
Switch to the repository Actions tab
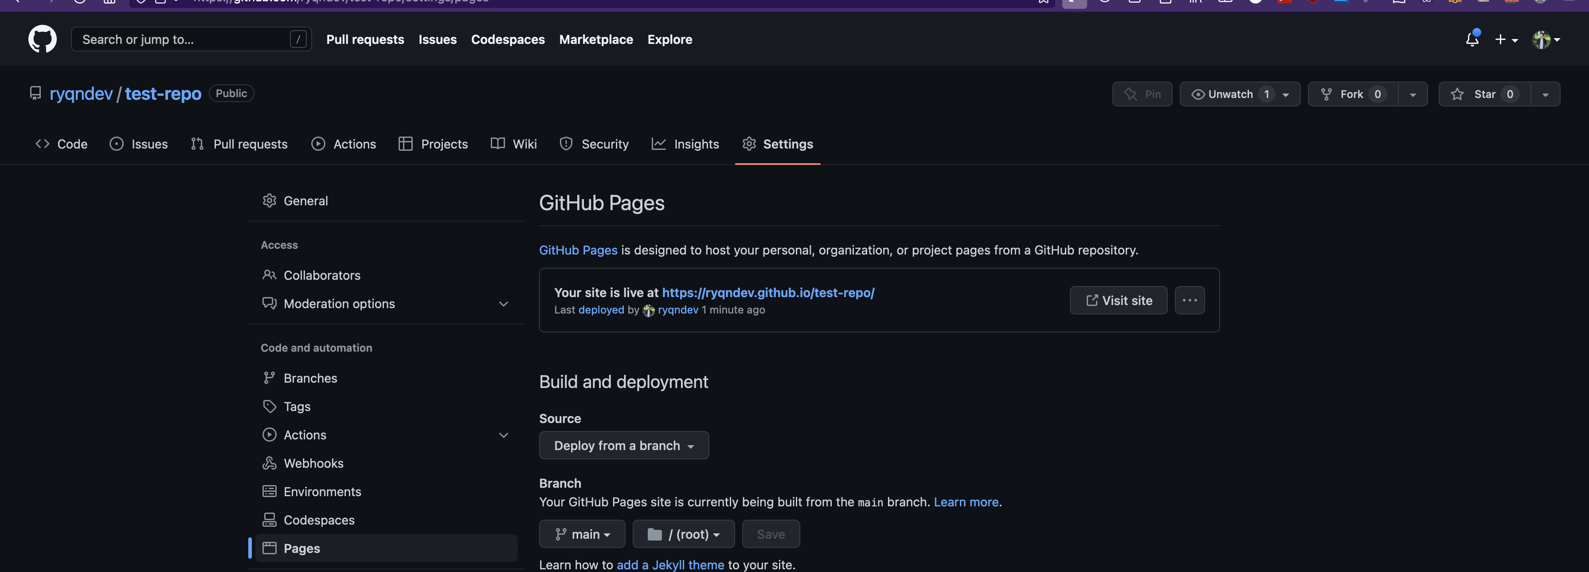[x=344, y=144]
